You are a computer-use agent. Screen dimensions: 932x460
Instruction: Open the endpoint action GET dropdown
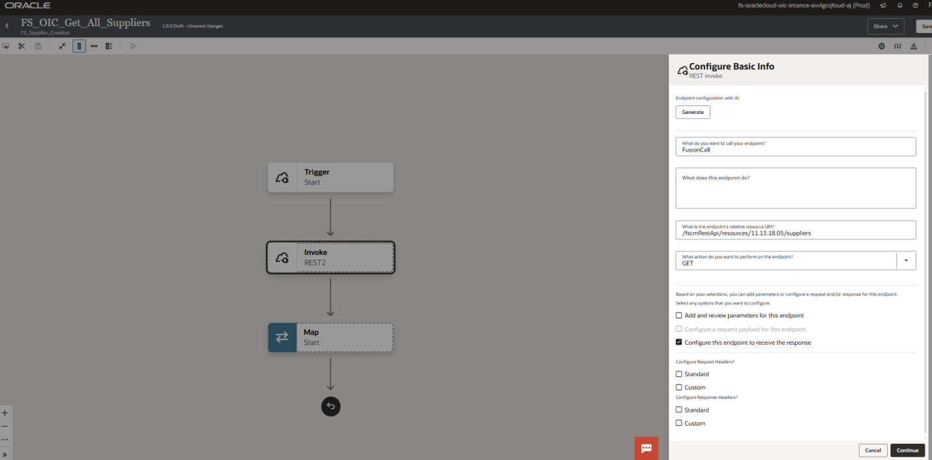(x=906, y=261)
